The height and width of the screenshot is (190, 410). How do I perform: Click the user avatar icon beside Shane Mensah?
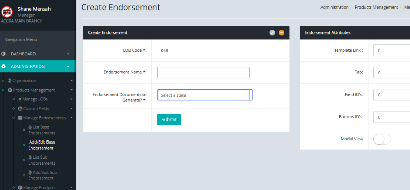tap(7, 12)
